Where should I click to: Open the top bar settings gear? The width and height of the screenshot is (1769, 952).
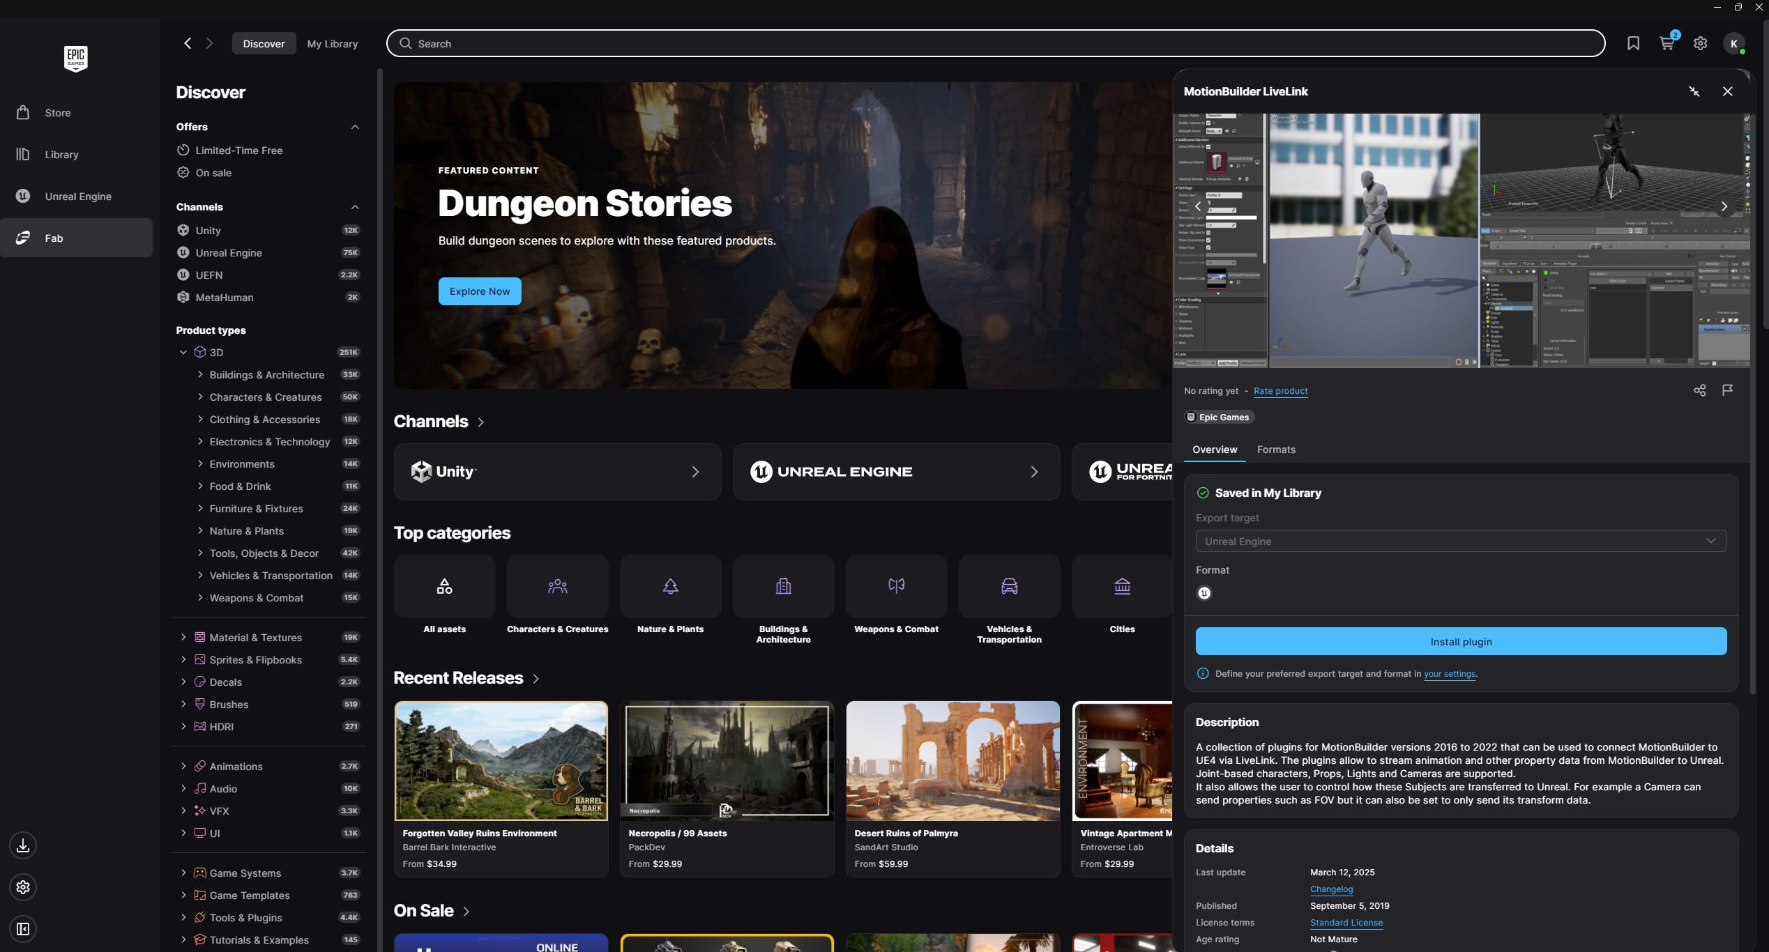coord(1700,43)
